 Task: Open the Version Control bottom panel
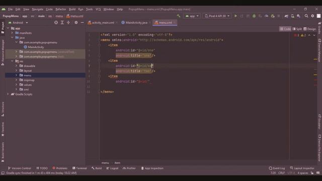click(20, 168)
